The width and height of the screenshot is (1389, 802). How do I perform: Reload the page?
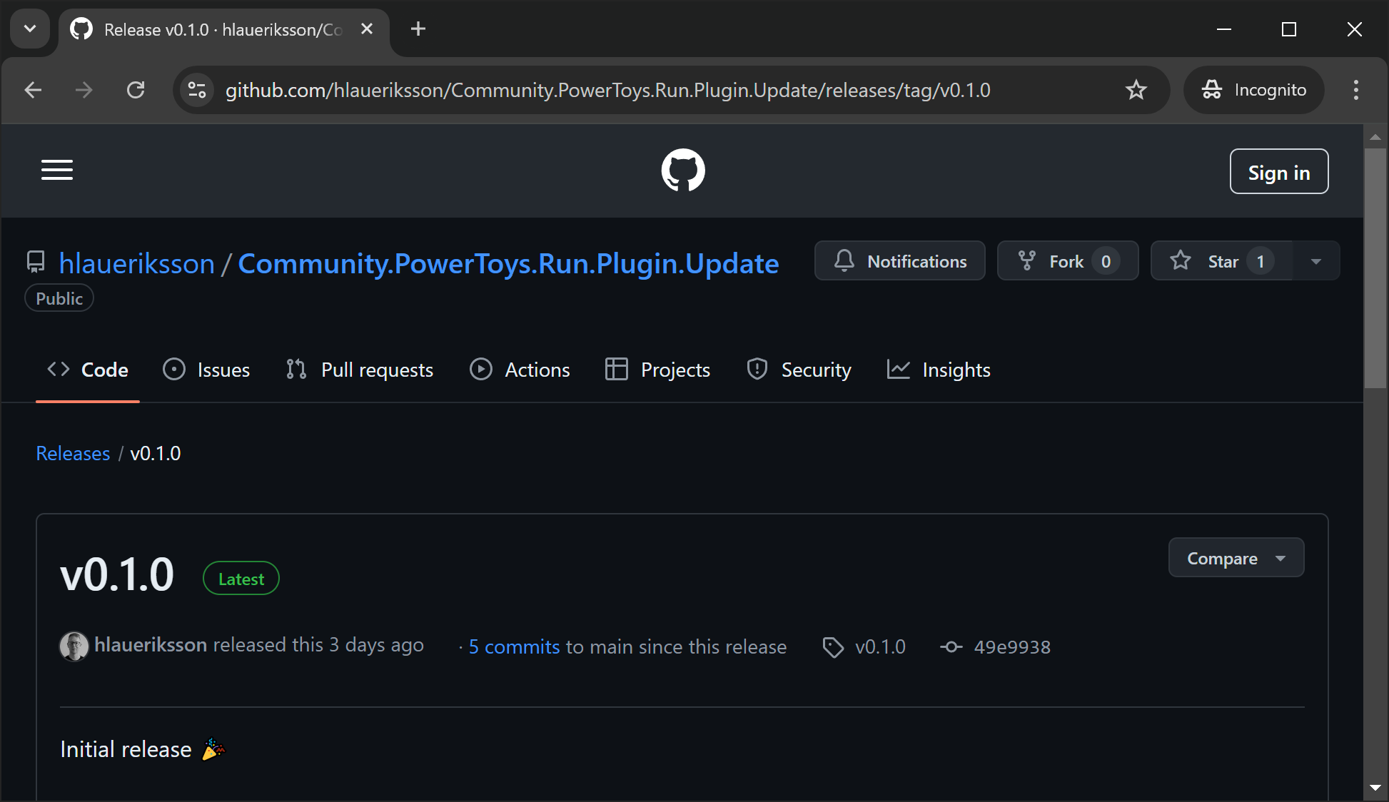tap(136, 91)
